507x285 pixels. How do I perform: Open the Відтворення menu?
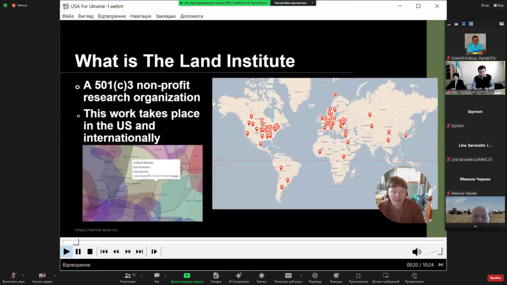pos(112,16)
